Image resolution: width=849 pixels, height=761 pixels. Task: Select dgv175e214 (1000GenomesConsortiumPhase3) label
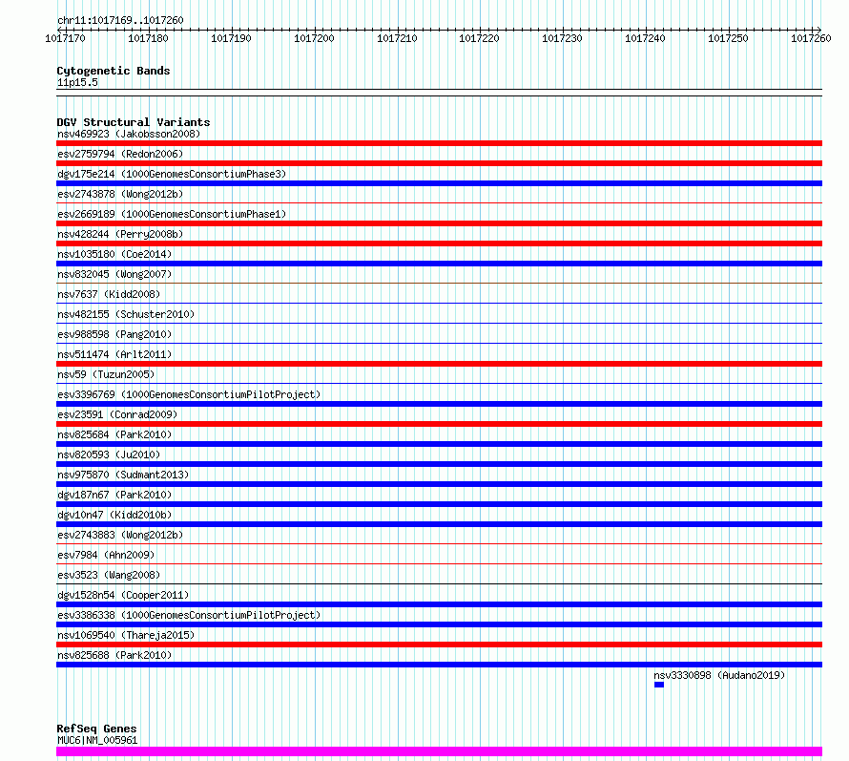point(172,174)
